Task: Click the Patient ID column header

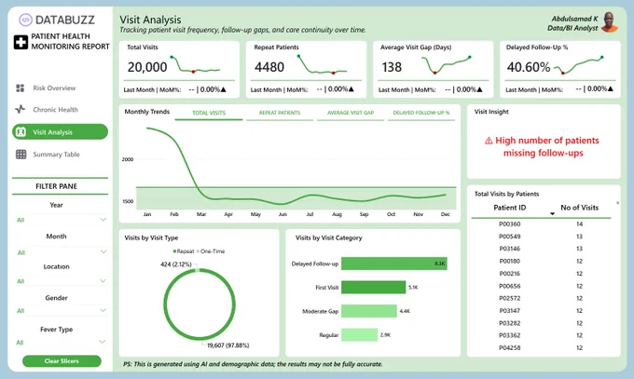Action: (509, 208)
